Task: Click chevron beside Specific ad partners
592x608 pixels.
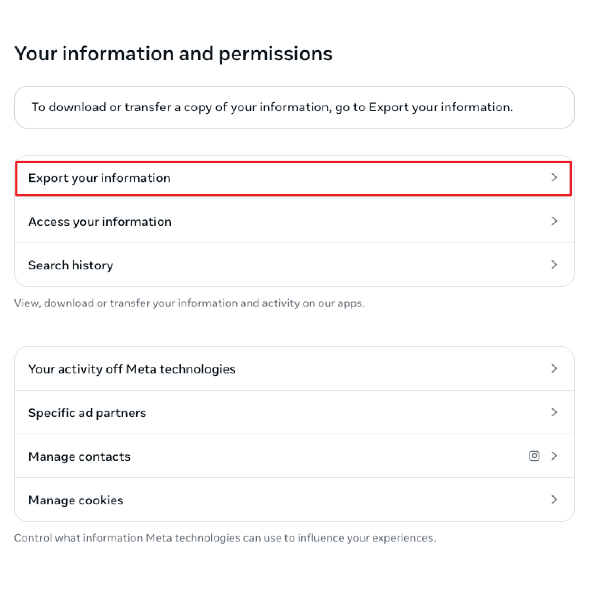Action: pyautogui.click(x=554, y=412)
